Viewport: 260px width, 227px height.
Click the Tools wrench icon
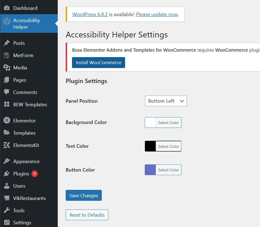point(7,210)
